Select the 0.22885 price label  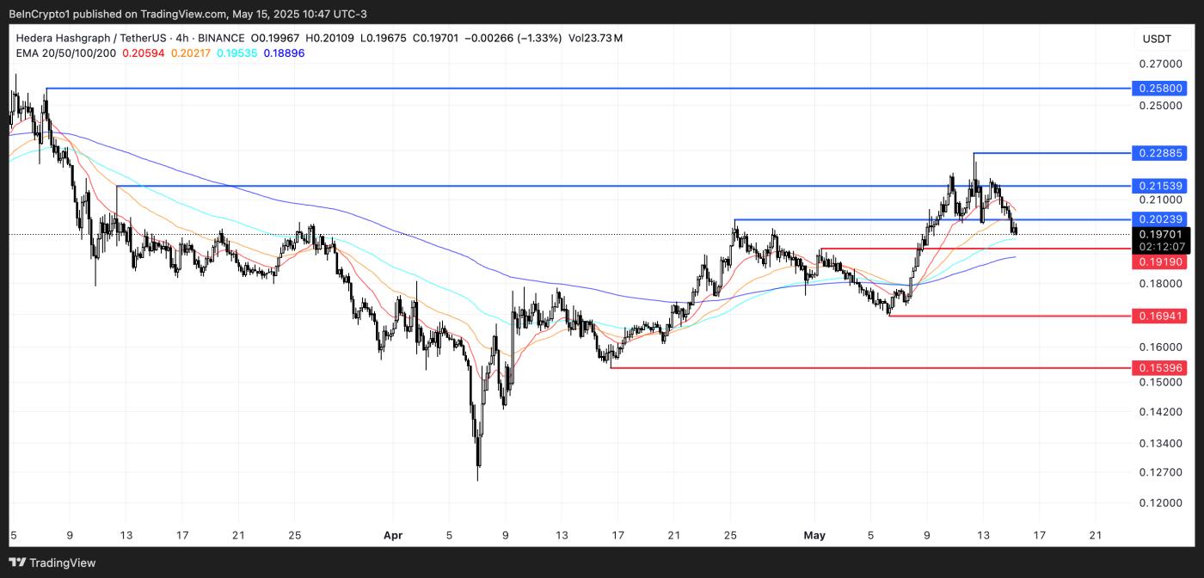1161,153
